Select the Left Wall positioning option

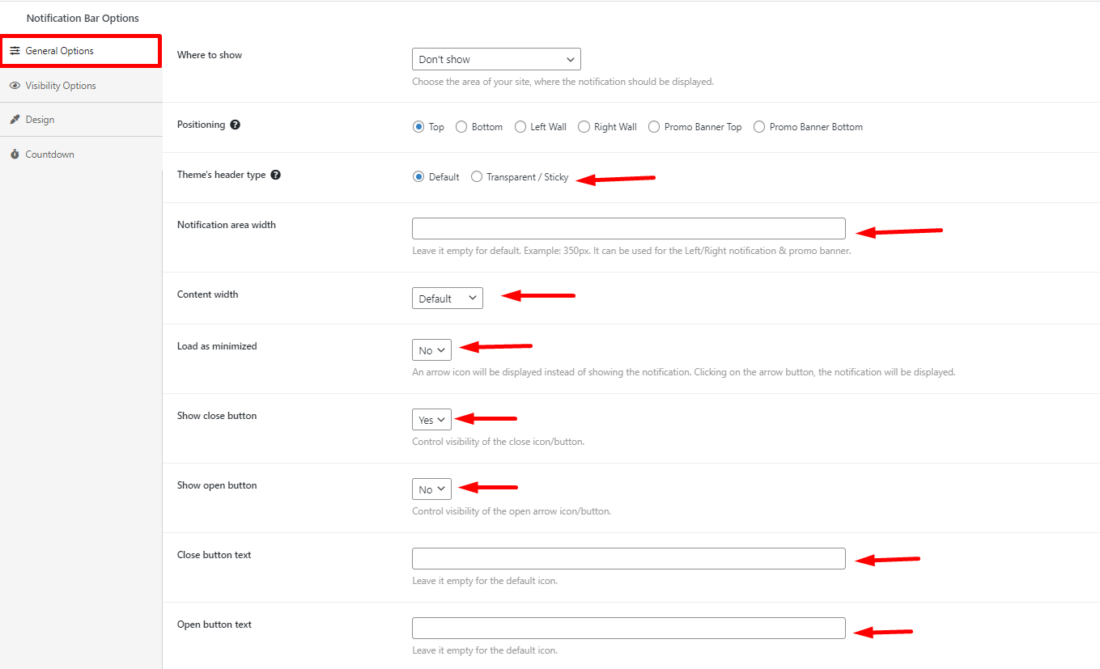pyautogui.click(x=520, y=127)
